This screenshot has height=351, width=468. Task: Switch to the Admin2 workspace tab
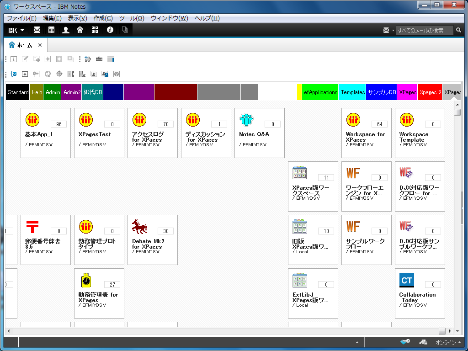72,92
